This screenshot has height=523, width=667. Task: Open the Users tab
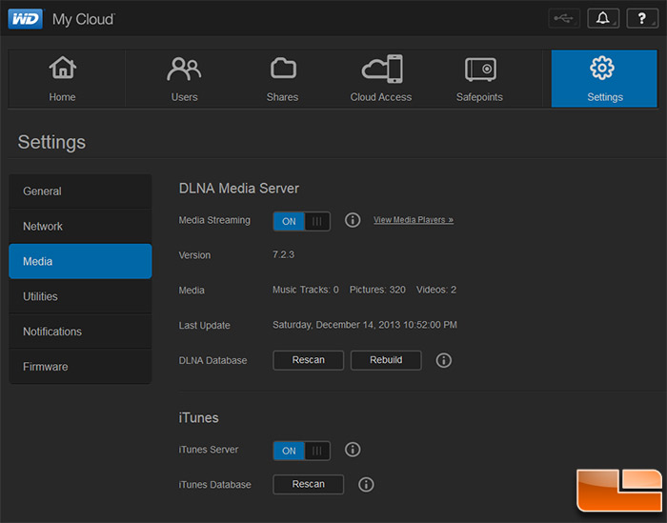[x=184, y=79]
